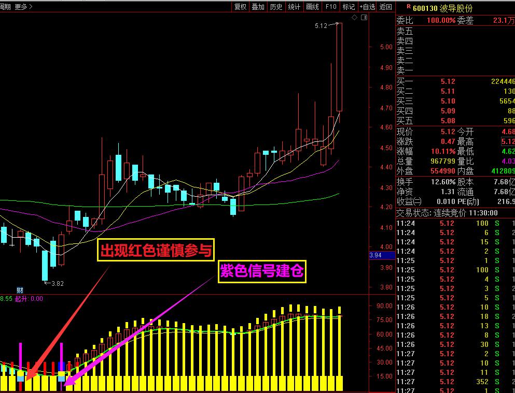515x393 pixels.
Task: Click the 返回 back button
Action: [x=385, y=7]
